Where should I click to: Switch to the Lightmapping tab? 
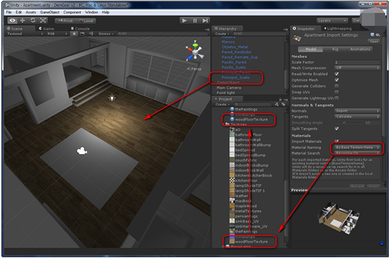tap(338, 28)
